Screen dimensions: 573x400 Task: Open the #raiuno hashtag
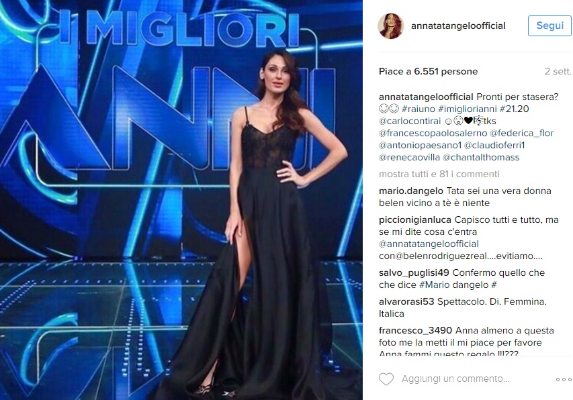tap(418, 109)
